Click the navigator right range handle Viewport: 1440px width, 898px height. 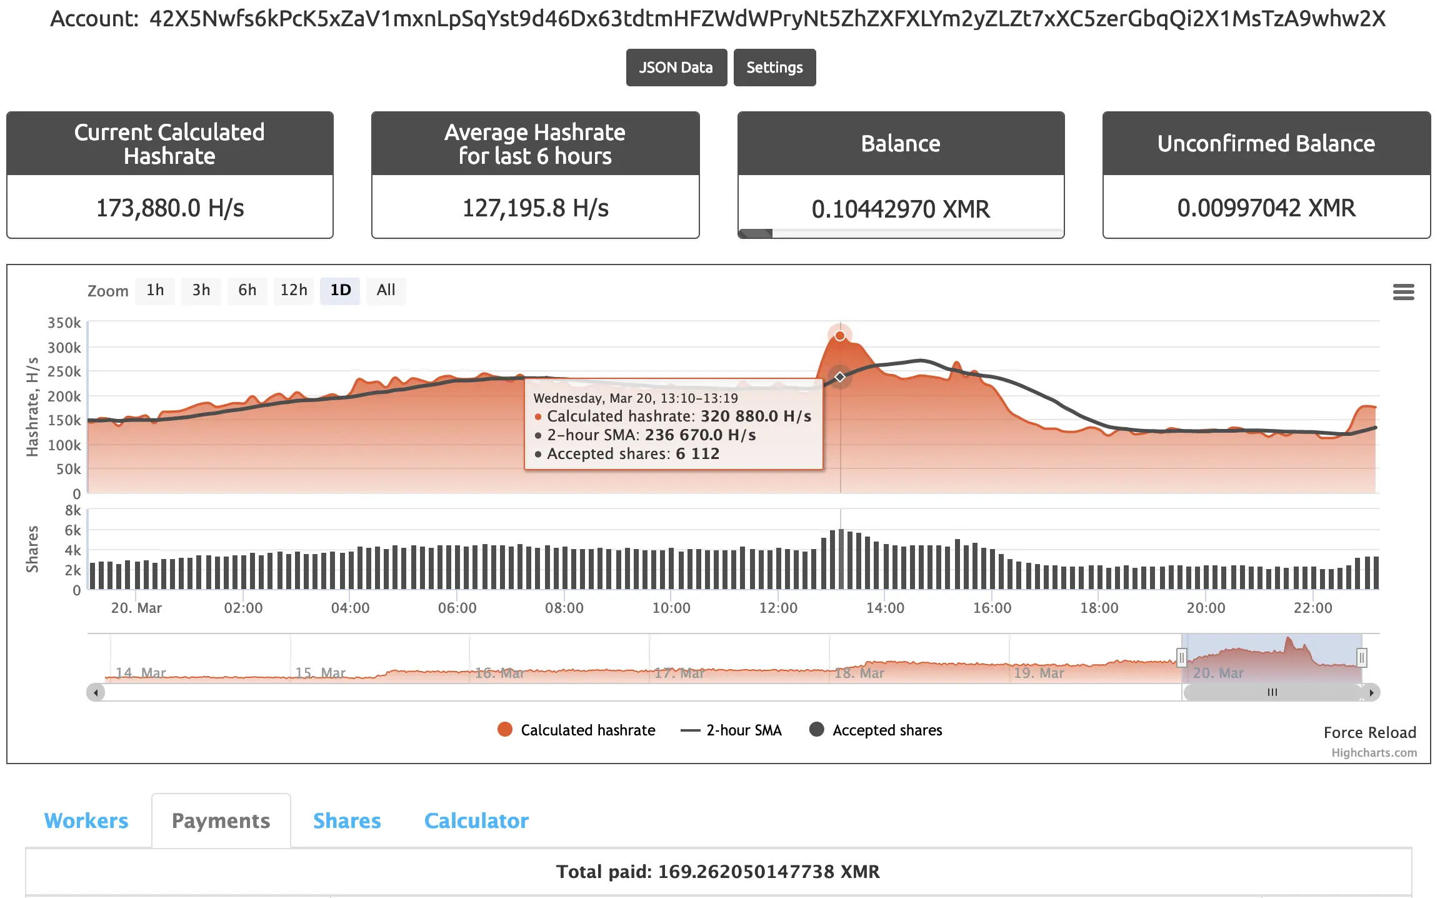click(1361, 657)
